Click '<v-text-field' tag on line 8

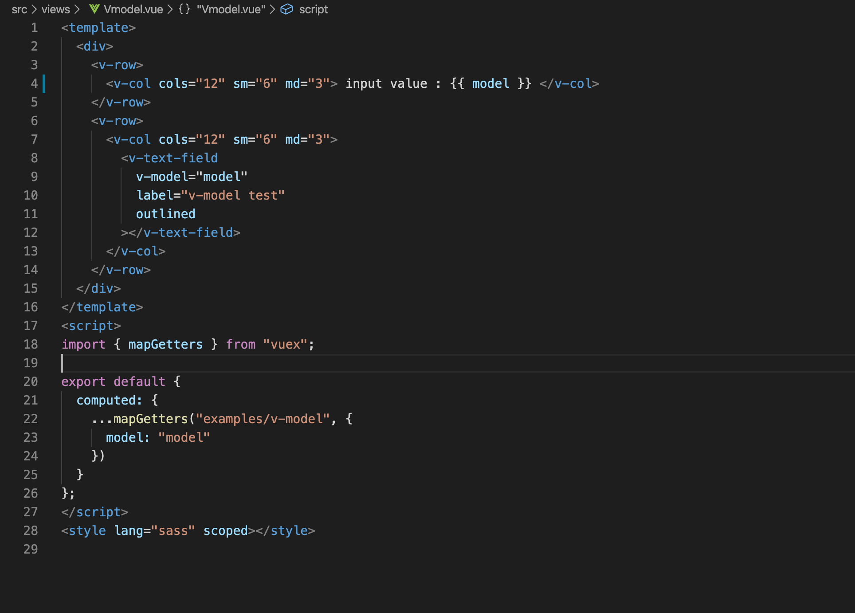[169, 158]
